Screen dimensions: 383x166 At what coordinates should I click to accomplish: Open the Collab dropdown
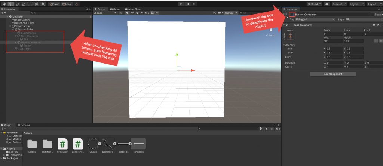click(x=315, y=4)
